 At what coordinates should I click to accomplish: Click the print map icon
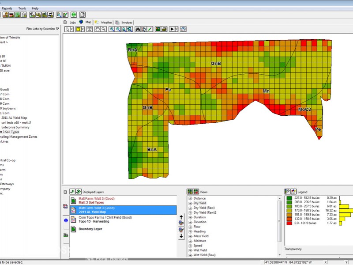click(164, 29)
